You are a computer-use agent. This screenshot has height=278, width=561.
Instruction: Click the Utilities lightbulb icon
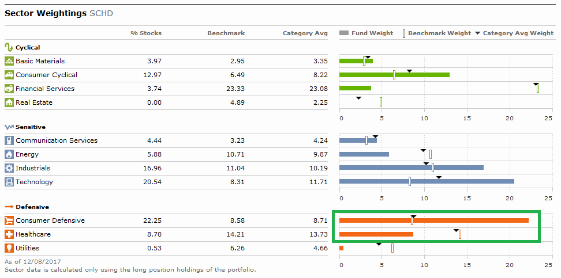(x=9, y=248)
